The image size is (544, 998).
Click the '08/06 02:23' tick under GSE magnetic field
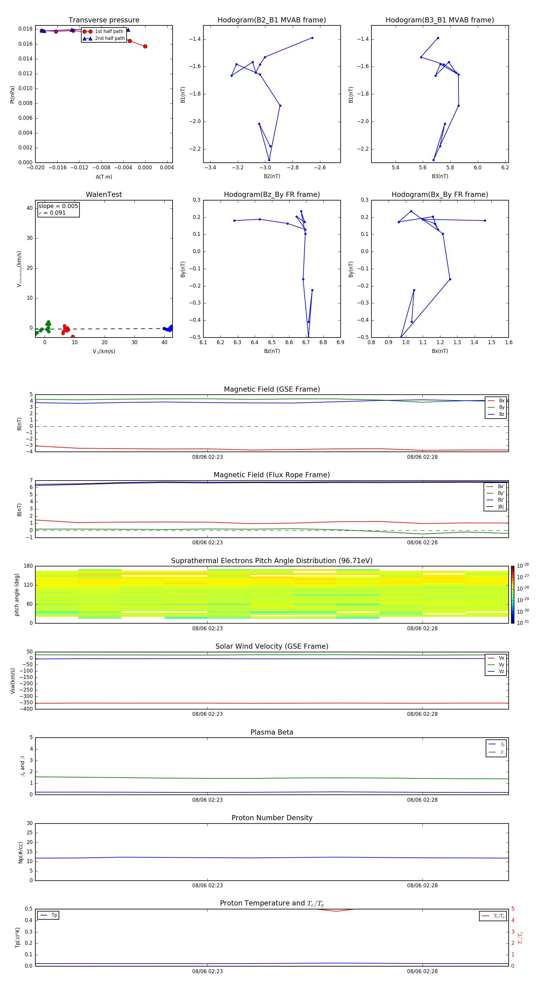pos(208,457)
